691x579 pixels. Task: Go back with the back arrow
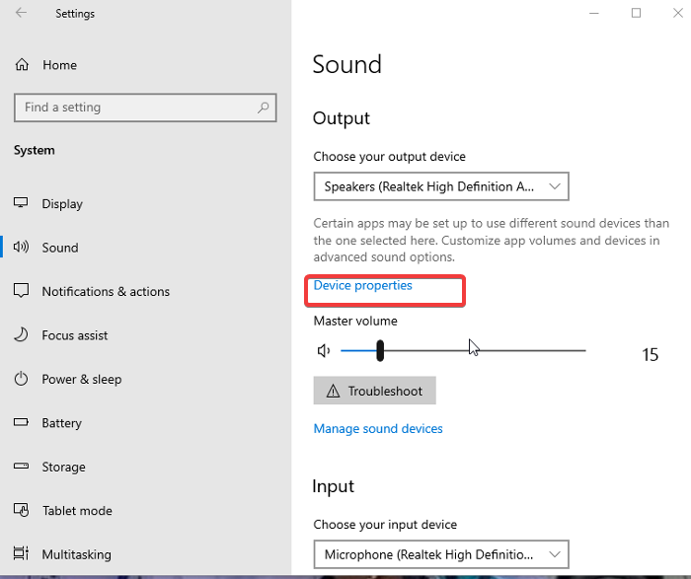click(22, 14)
